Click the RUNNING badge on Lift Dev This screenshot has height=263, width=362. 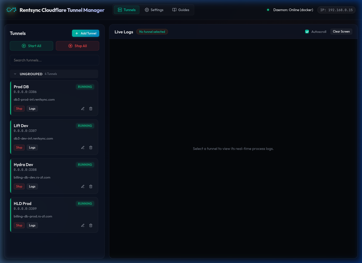(x=85, y=126)
